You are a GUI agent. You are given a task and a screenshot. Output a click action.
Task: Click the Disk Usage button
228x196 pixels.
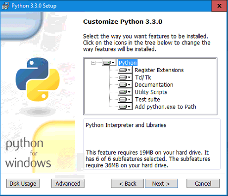(x=23, y=184)
